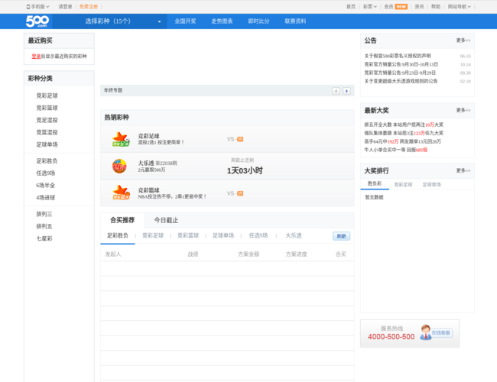This screenshot has width=497, height=382.
Task: Switch to the 合买推荐 tab
Action: tap(122, 220)
